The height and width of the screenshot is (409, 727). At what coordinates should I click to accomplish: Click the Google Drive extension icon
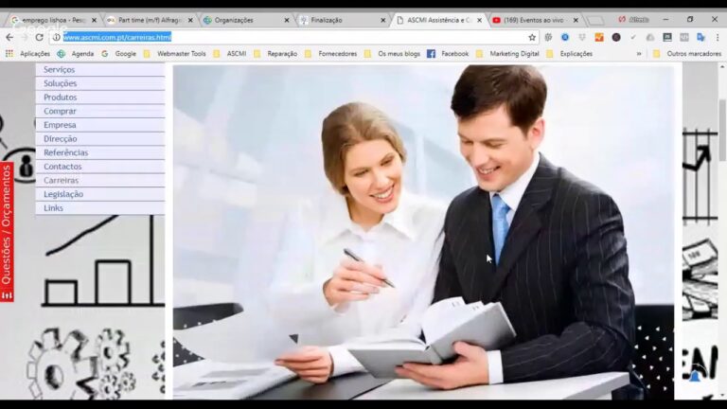pos(650,37)
